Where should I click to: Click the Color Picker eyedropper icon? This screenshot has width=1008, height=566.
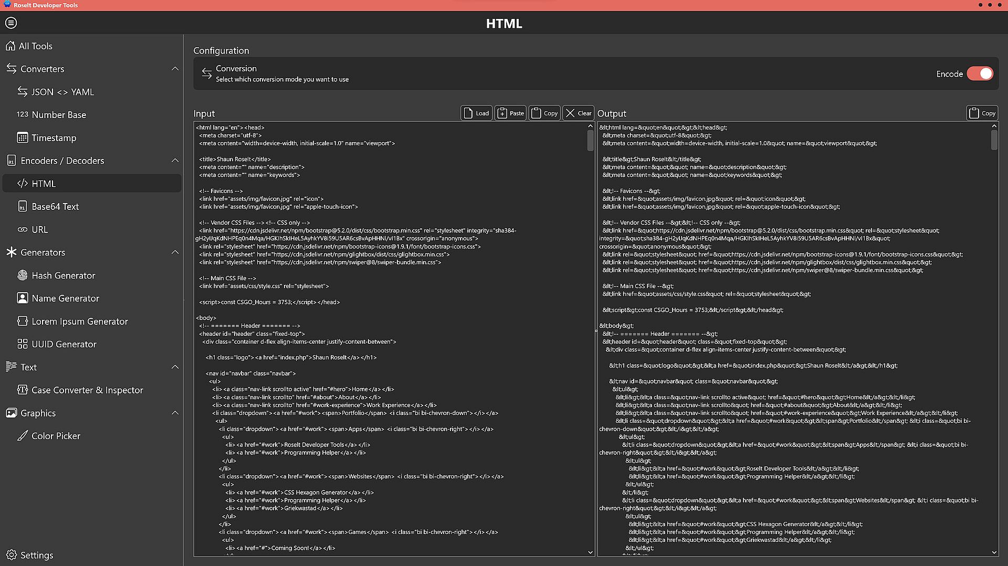[x=22, y=436]
